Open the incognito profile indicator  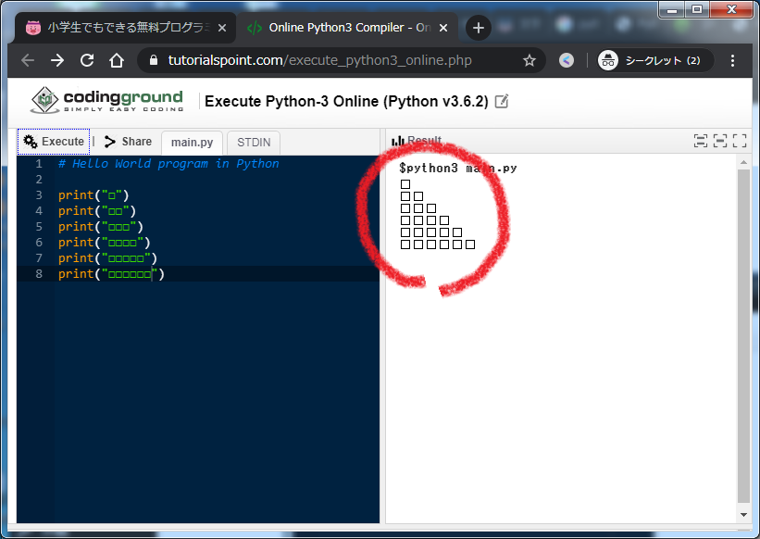pos(655,60)
